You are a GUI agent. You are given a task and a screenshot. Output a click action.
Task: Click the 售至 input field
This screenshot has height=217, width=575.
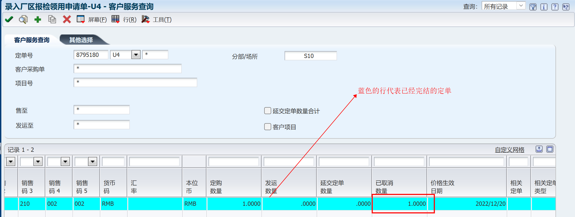102,110
